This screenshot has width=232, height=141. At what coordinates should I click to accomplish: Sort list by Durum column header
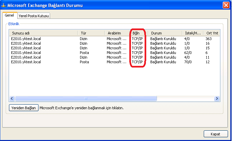164,33
